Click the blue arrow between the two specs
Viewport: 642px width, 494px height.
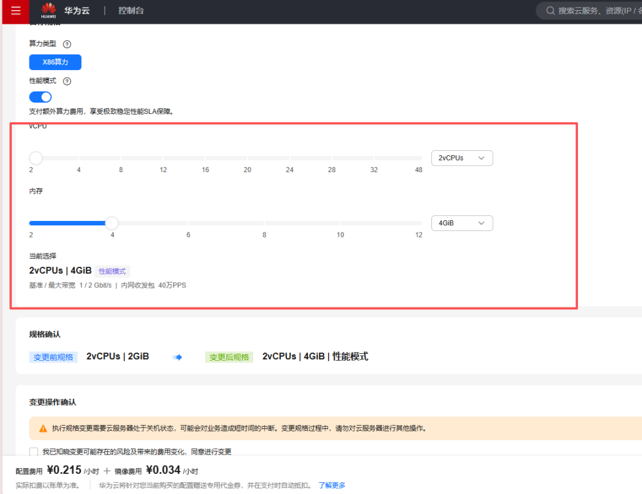[177, 357]
